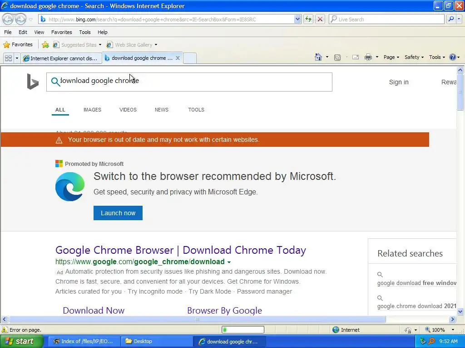Click the browser out-of-date warning banner
This screenshot has width=465, height=348.
pos(215,140)
